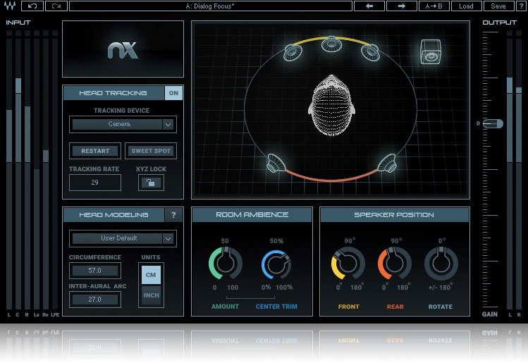This screenshot has width=528, height=363.
Task: Select the LFE subwoofer cube icon
Action: (x=430, y=51)
